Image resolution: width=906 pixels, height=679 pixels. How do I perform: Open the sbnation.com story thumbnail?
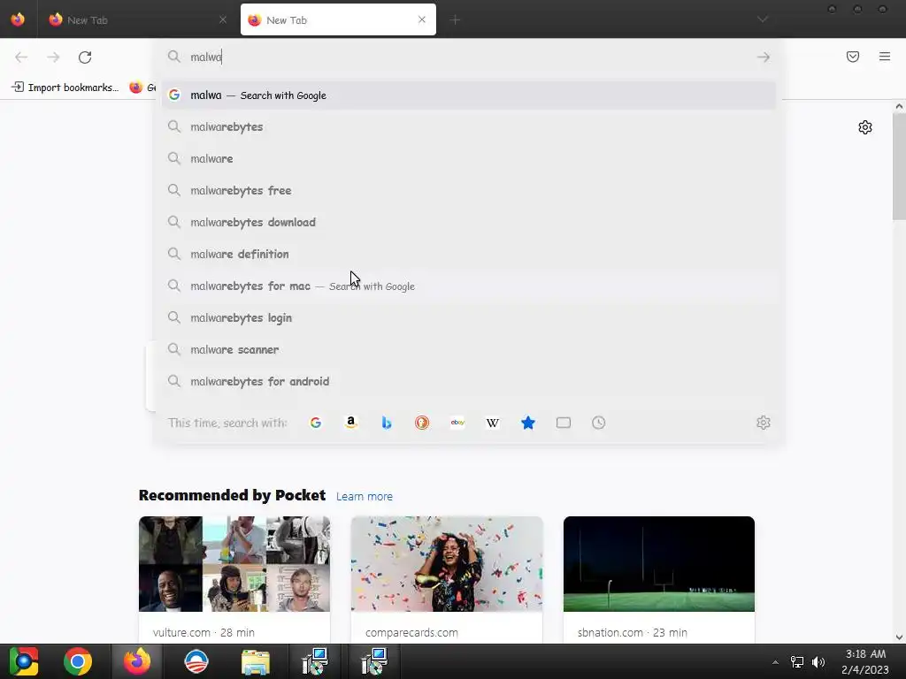(658, 563)
